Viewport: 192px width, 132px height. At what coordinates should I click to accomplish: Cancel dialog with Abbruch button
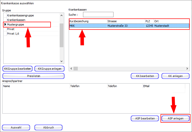(x=48, y=127)
